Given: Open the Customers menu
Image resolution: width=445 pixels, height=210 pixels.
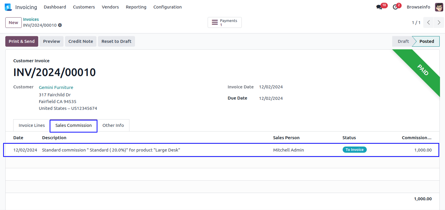Looking at the screenshot, I should click(84, 7).
